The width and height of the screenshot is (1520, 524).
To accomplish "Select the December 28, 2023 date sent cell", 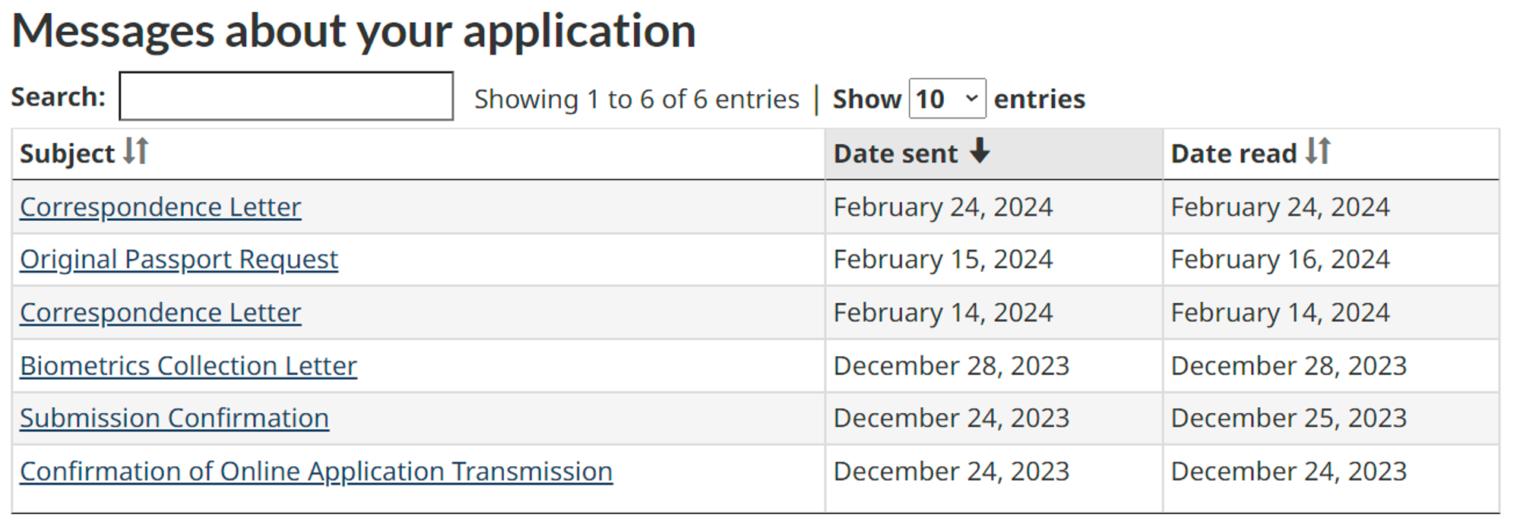I will coord(951,366).
